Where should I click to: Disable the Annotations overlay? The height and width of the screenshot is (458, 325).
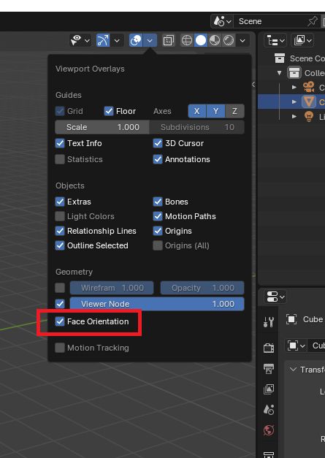158,159
